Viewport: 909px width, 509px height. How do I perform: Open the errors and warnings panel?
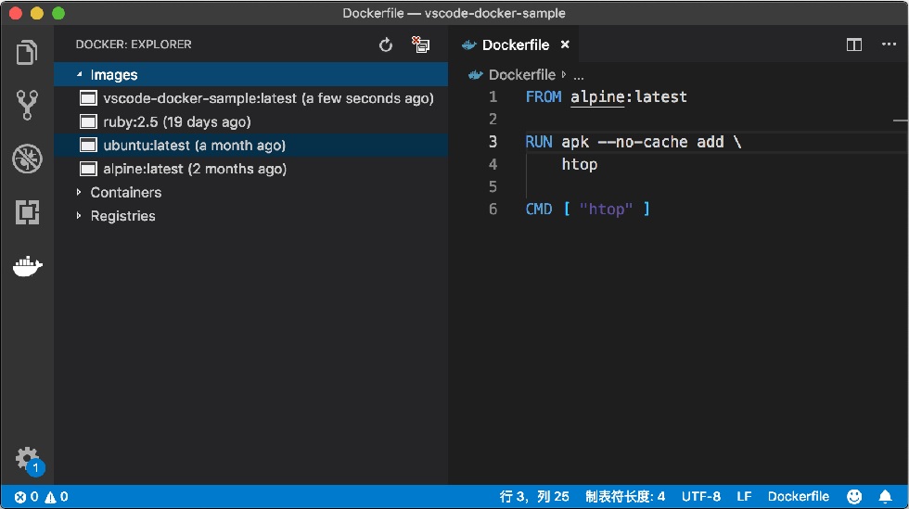tap(41, 497)
